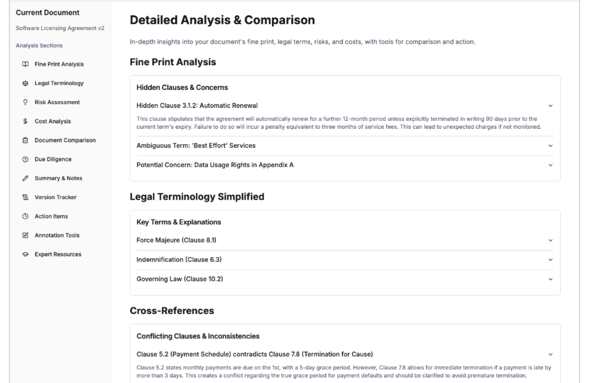Click the Action Items clock icon
Screen dimensions: 589x383
[25, 216]
